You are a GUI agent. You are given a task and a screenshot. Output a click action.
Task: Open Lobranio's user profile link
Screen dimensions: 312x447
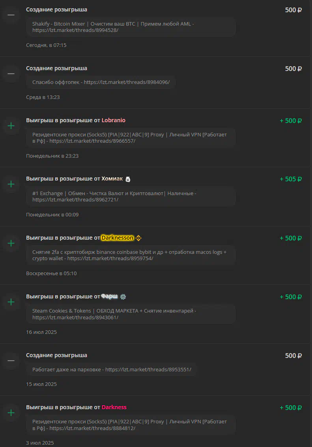114,120
